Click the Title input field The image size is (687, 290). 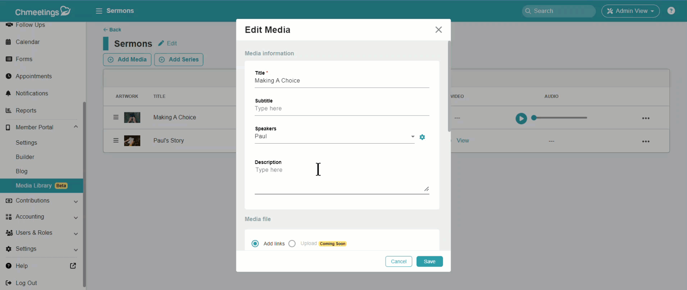342,81
